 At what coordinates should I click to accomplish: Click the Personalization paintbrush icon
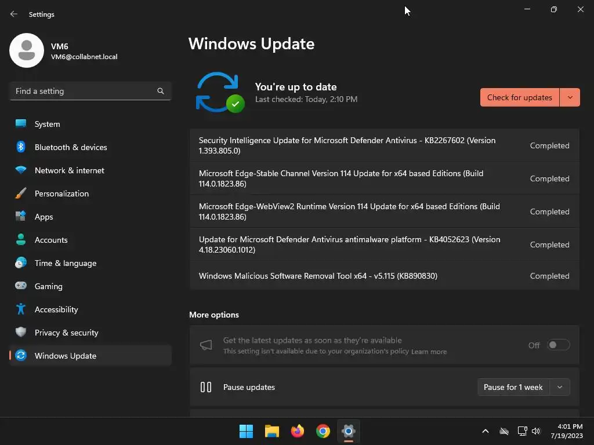coord(21,194)
